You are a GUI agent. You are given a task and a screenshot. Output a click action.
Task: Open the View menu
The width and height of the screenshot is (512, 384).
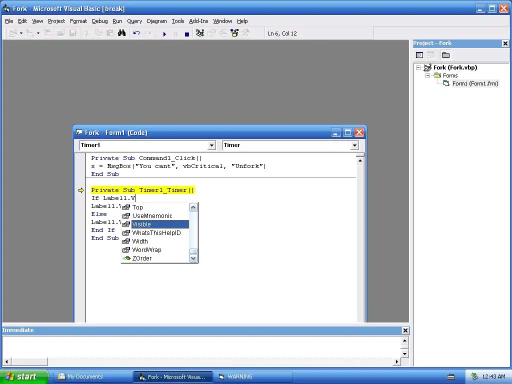37,21
